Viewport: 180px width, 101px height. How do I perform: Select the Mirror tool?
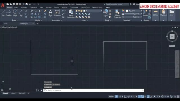36,14
